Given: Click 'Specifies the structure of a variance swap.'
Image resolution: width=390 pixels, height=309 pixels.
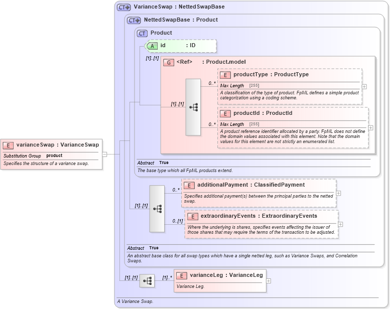Looking at the screenshot, I should point(46,164).
